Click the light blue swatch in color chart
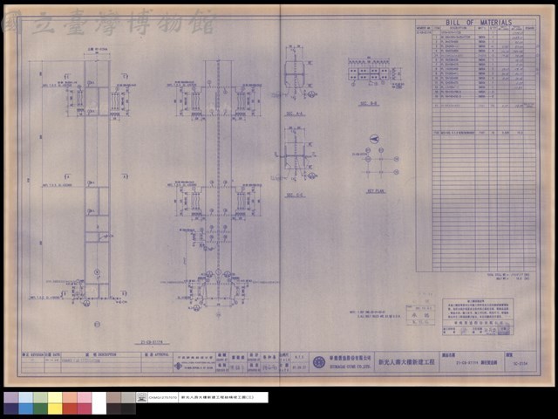 (26, 398)
